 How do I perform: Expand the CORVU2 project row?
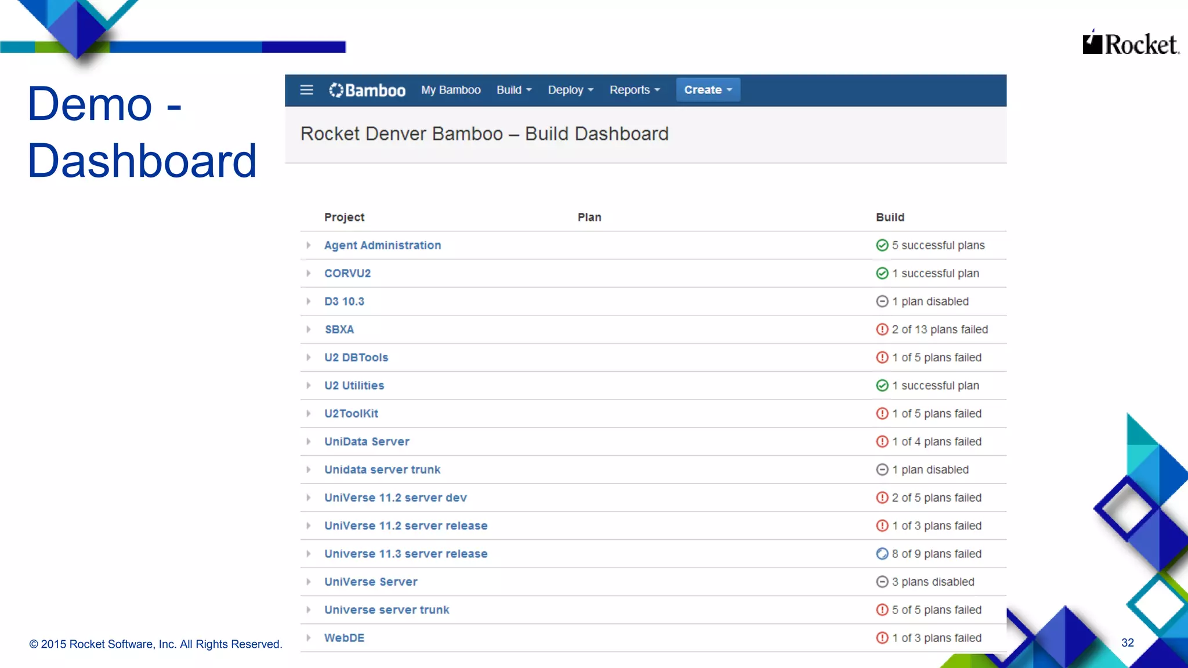[309, 273]
